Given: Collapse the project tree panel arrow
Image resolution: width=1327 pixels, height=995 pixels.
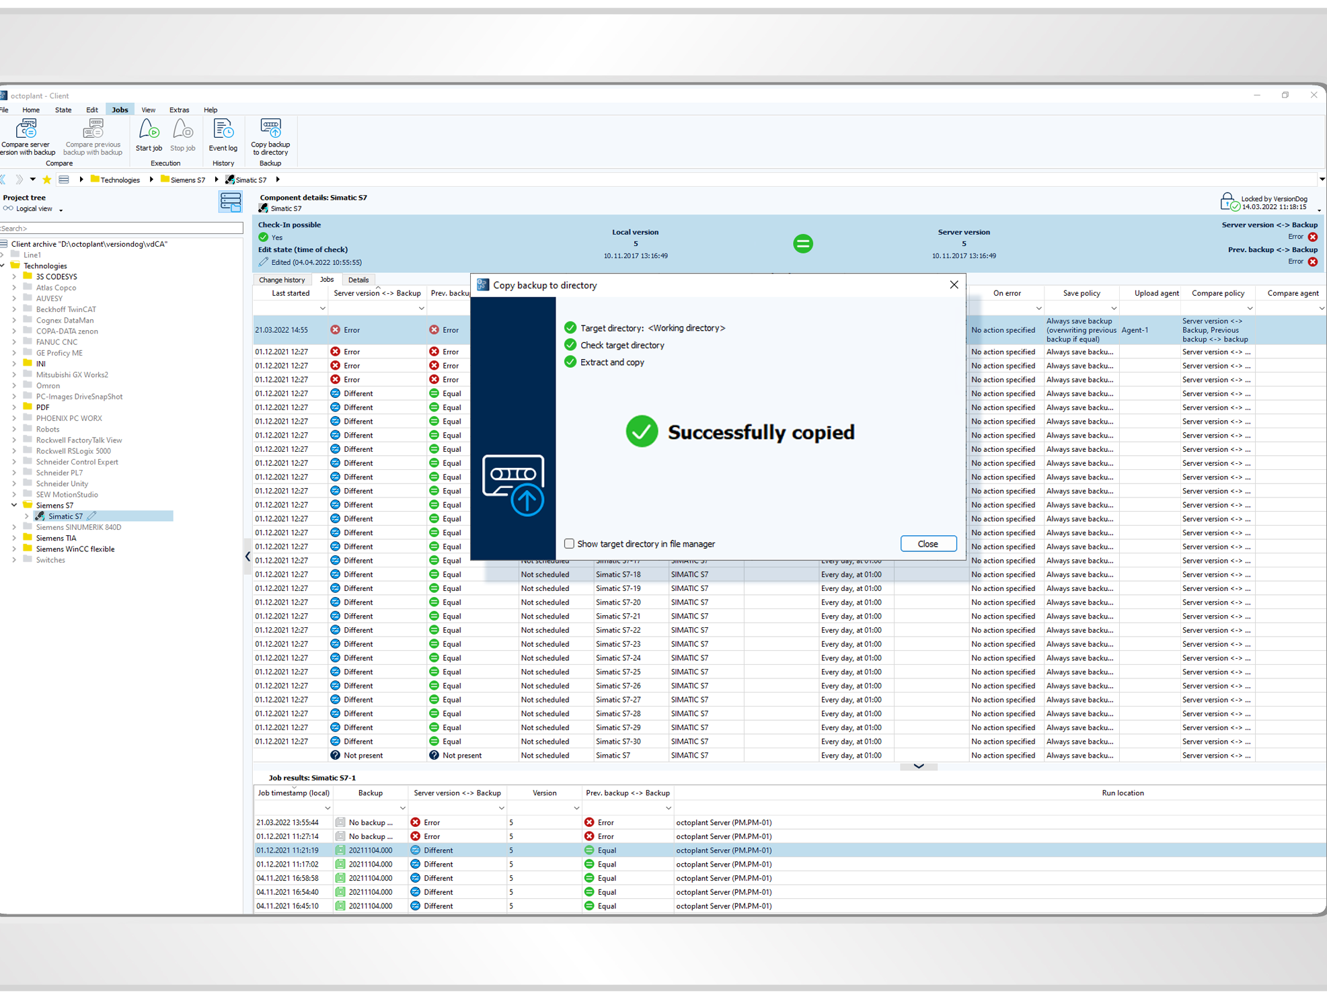Looking at the screenshot, I should (248, 557).
